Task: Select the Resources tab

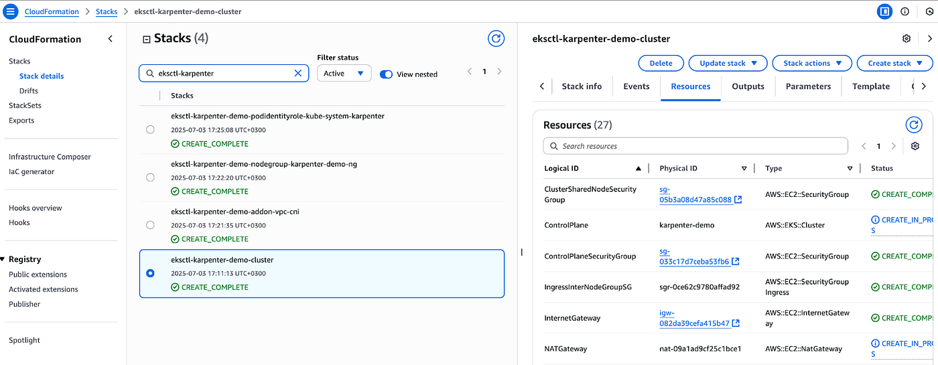Action: pyautogui.click(x=690, y=86)
